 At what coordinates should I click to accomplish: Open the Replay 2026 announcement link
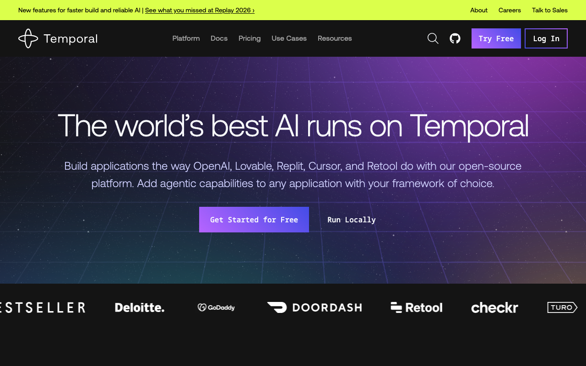pos(200,10)
